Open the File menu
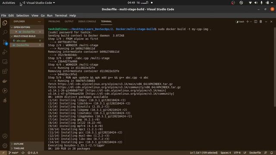 (x=3, y=15)
